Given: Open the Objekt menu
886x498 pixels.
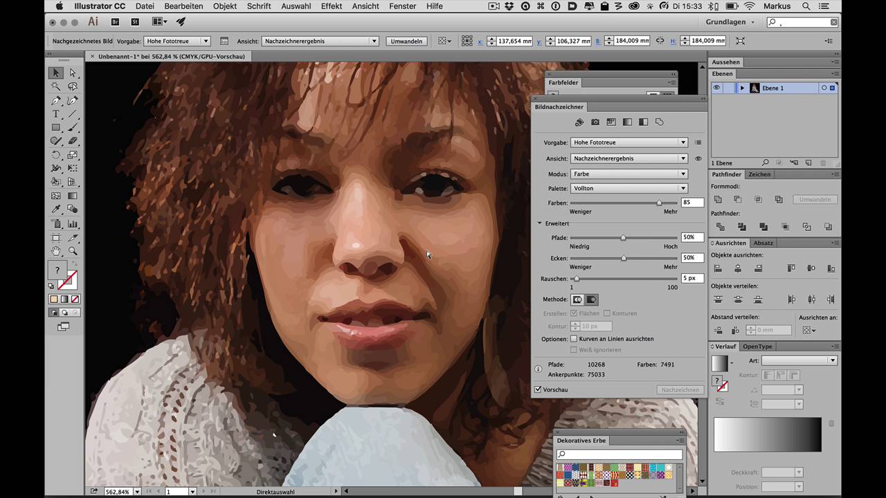Looking at the screenshot, I should [225, 6].
